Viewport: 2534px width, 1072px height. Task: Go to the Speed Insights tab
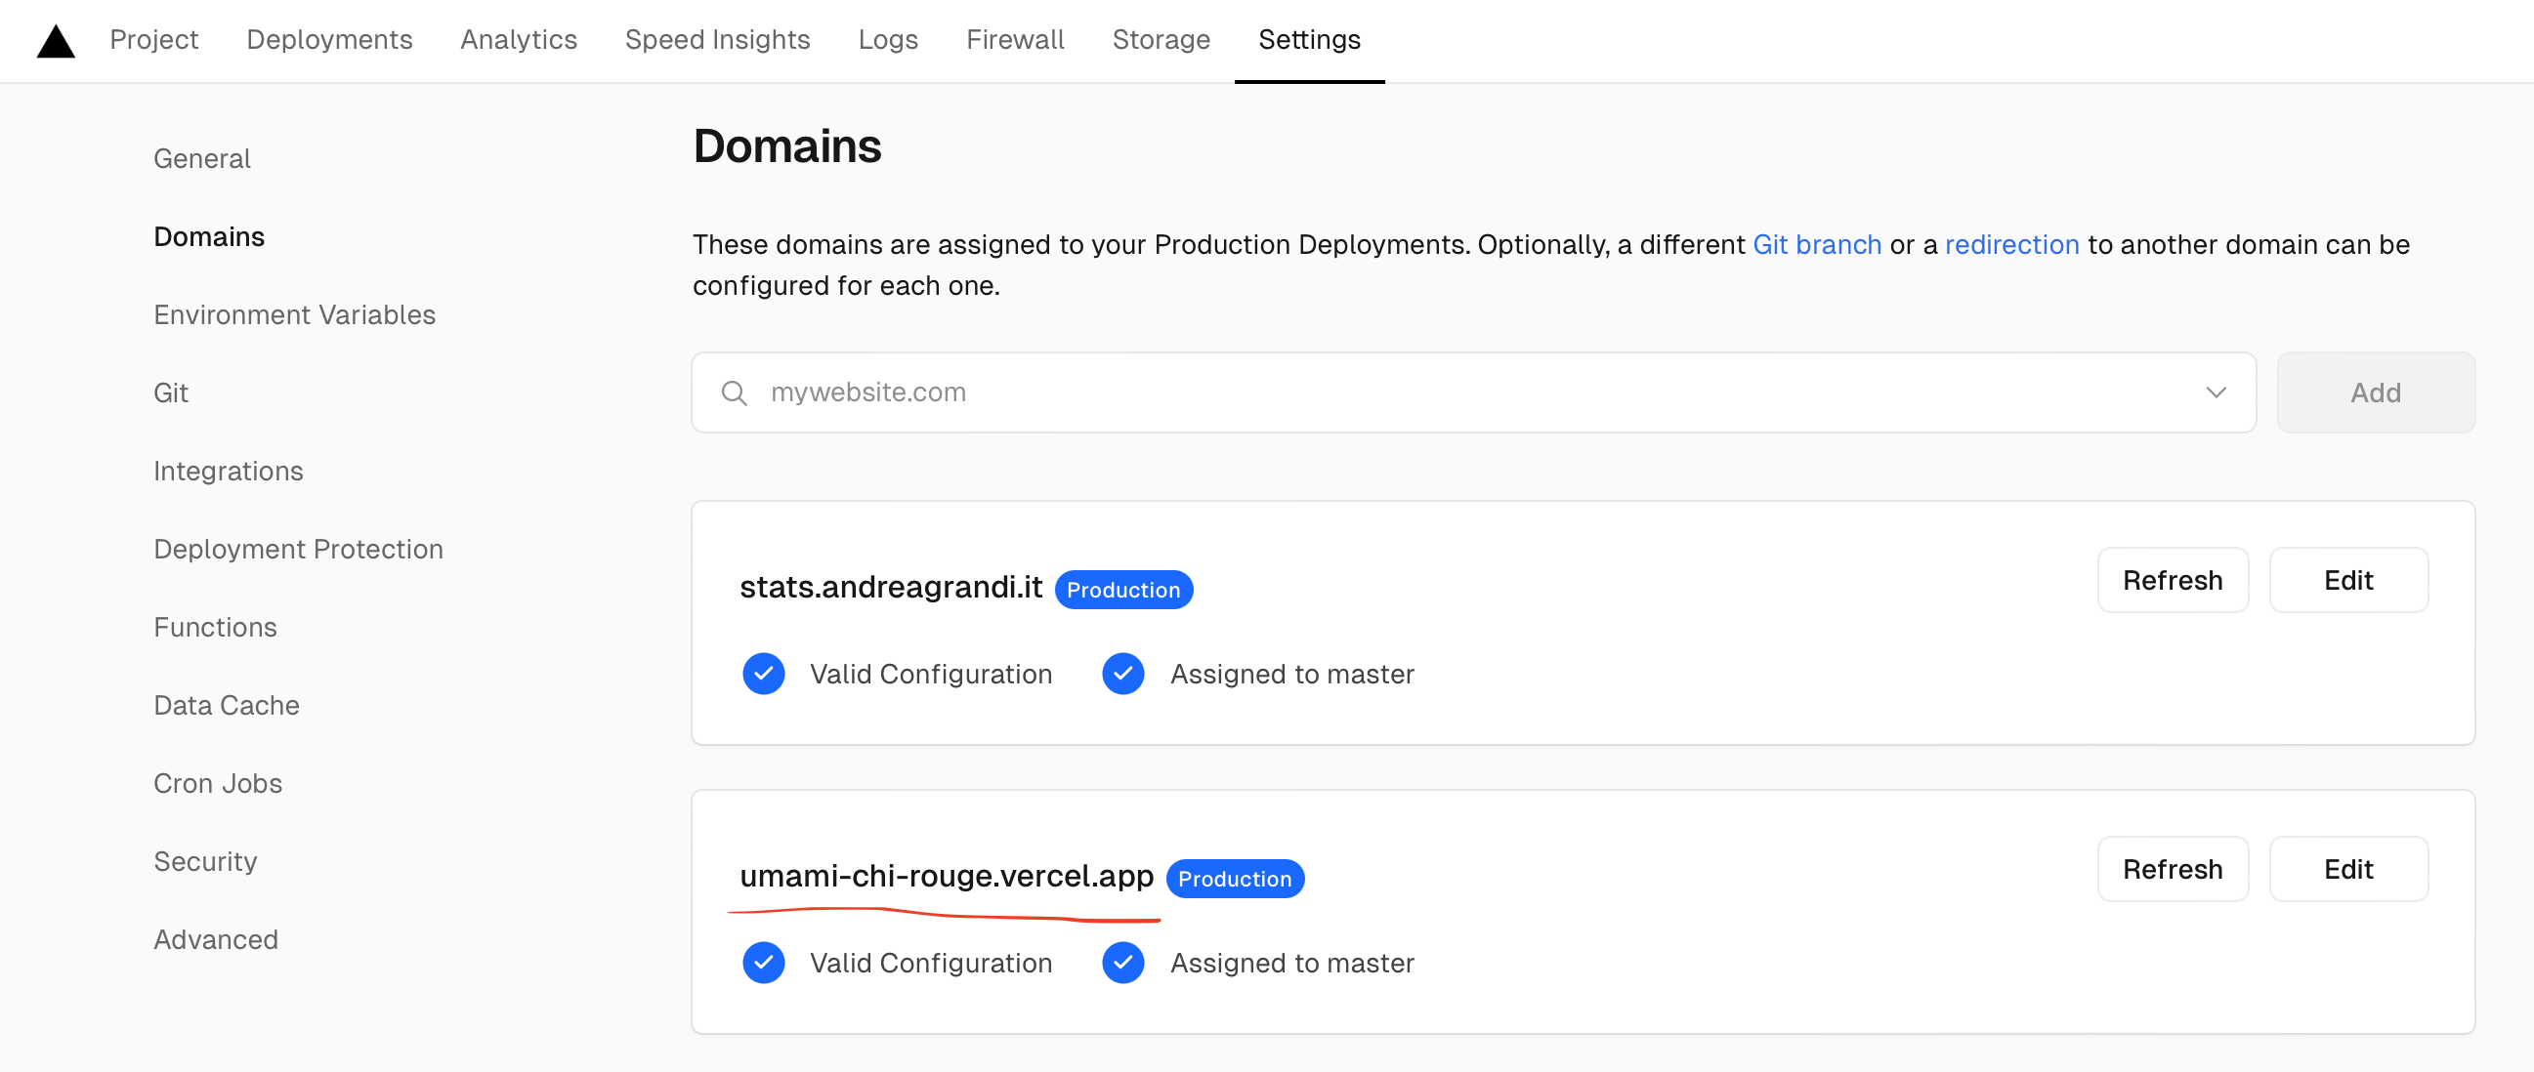(717, 39)
